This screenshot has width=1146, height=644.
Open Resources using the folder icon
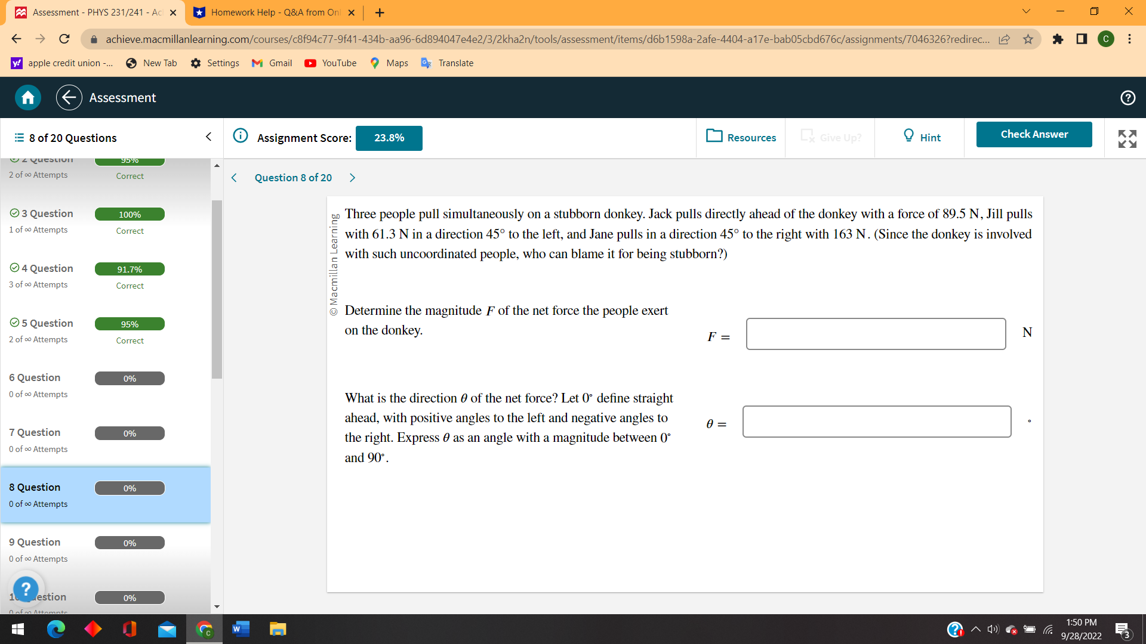tap(714, 137)
